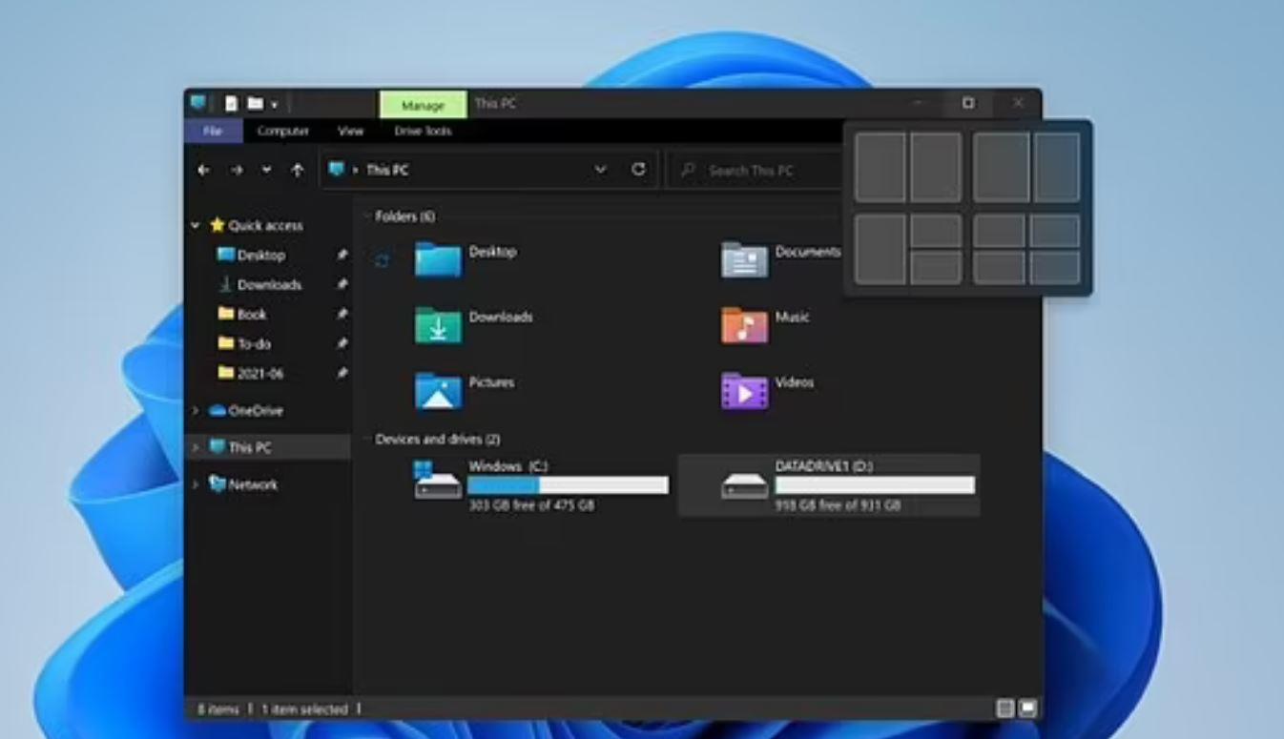Click the Properties quick access toolbar icon
This screenshot has height=739, width=1284.
(x=231, y=103)
